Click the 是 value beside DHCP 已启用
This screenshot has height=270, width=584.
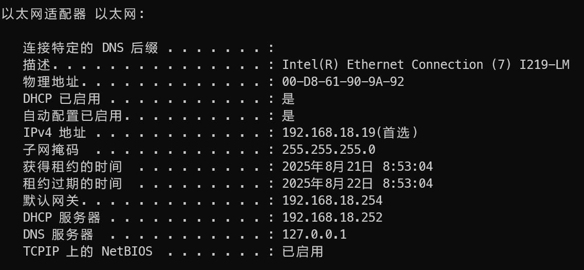288,99
